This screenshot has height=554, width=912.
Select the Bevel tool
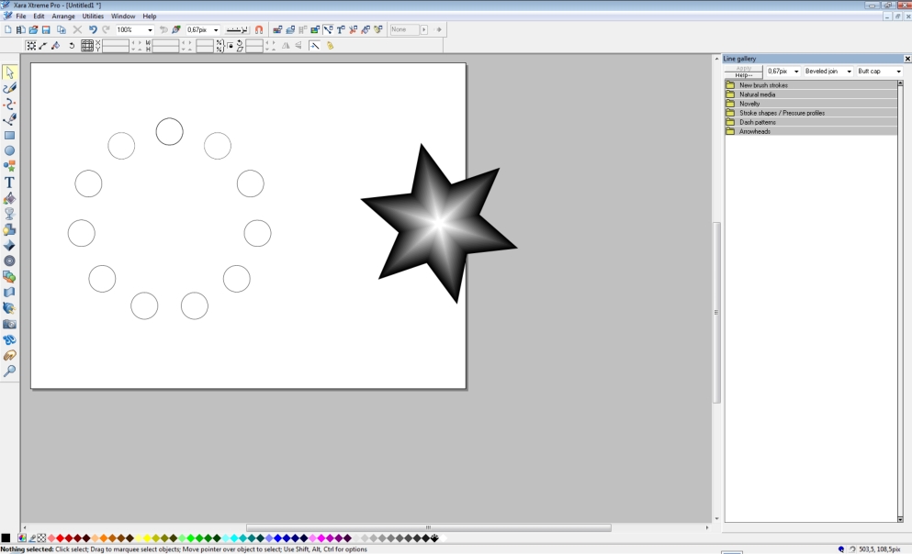click(x=9, y=245)
